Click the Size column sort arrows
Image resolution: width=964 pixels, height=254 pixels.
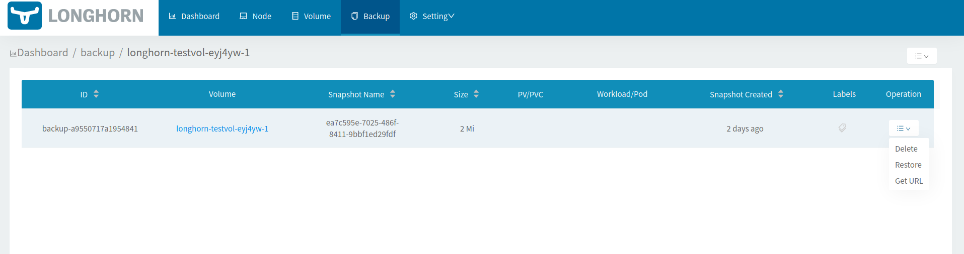[476, 94]
